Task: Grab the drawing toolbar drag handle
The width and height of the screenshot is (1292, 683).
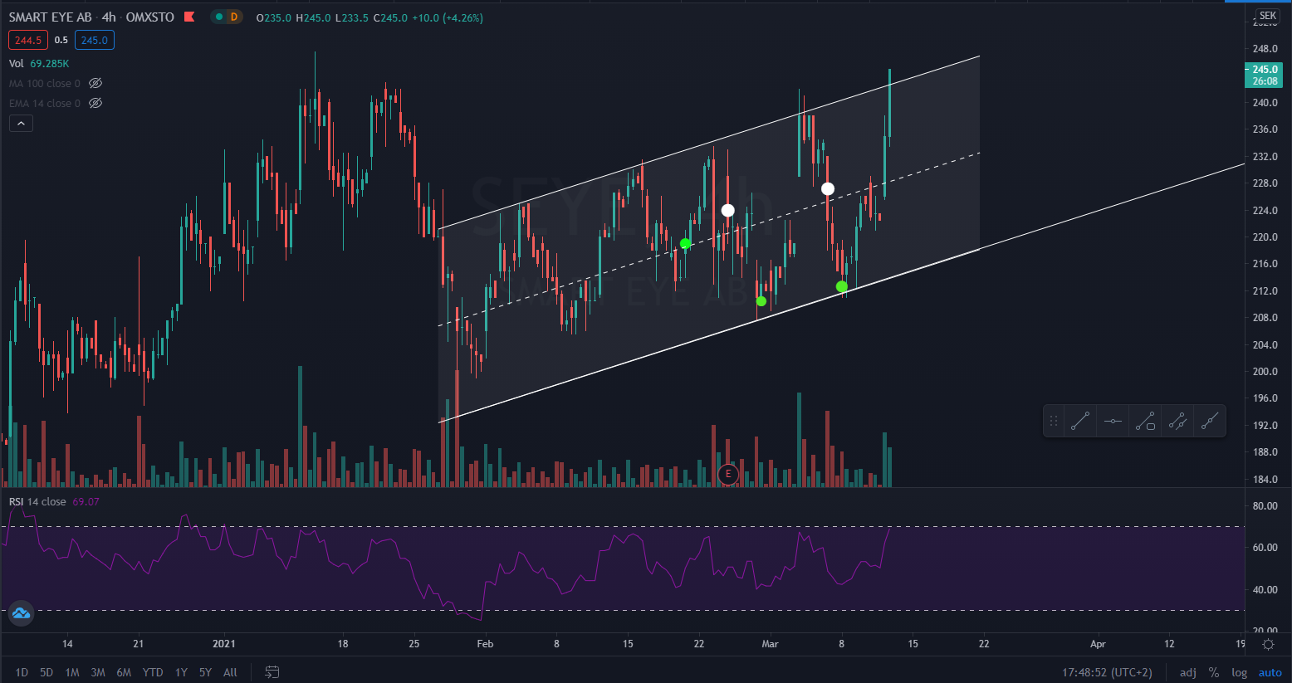Action: 1054,422
